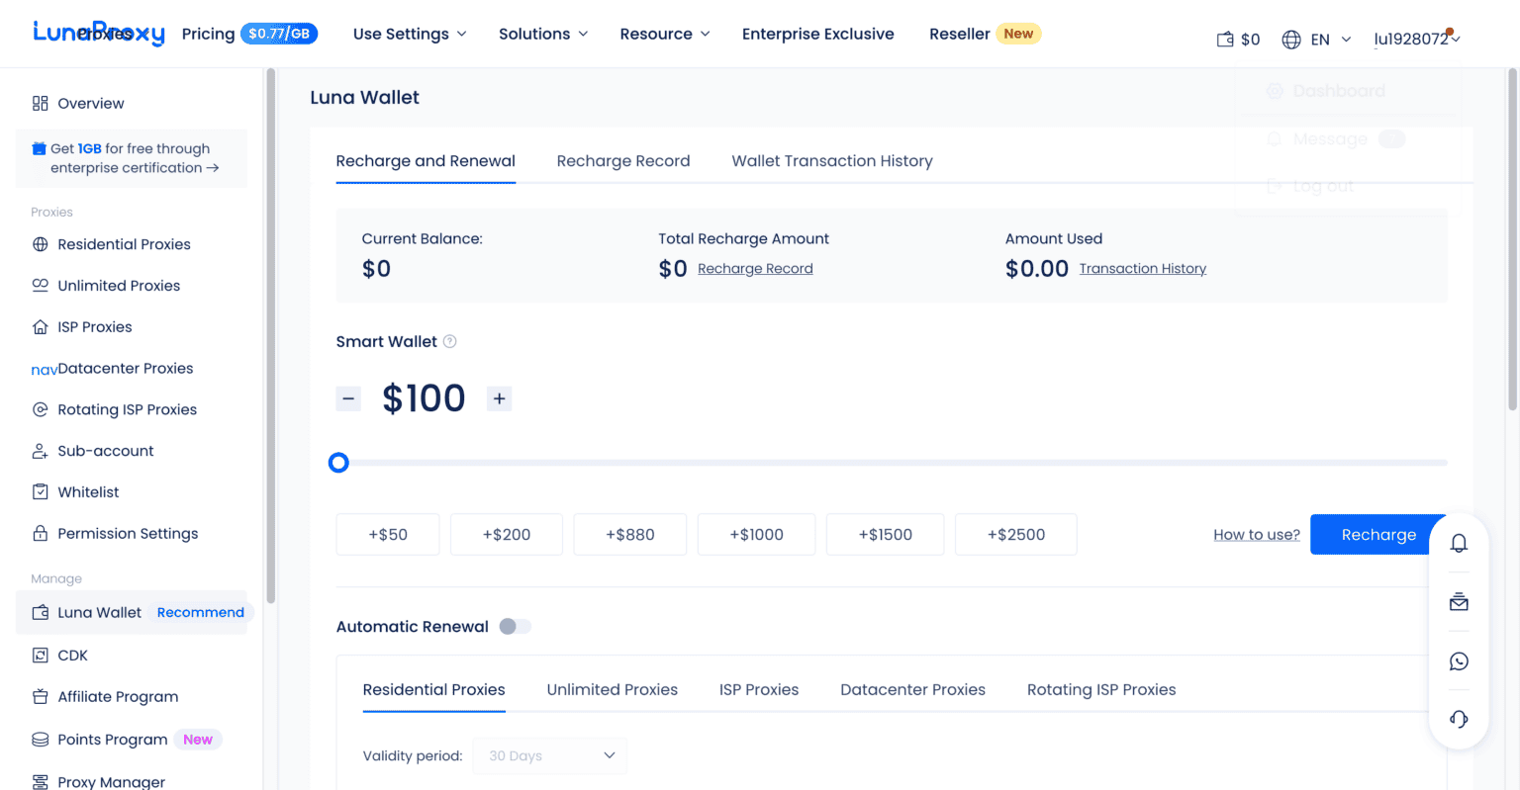The image size is (1520, 790).
Task: Click the Recharge button
Action: (x=1377, y=534)
